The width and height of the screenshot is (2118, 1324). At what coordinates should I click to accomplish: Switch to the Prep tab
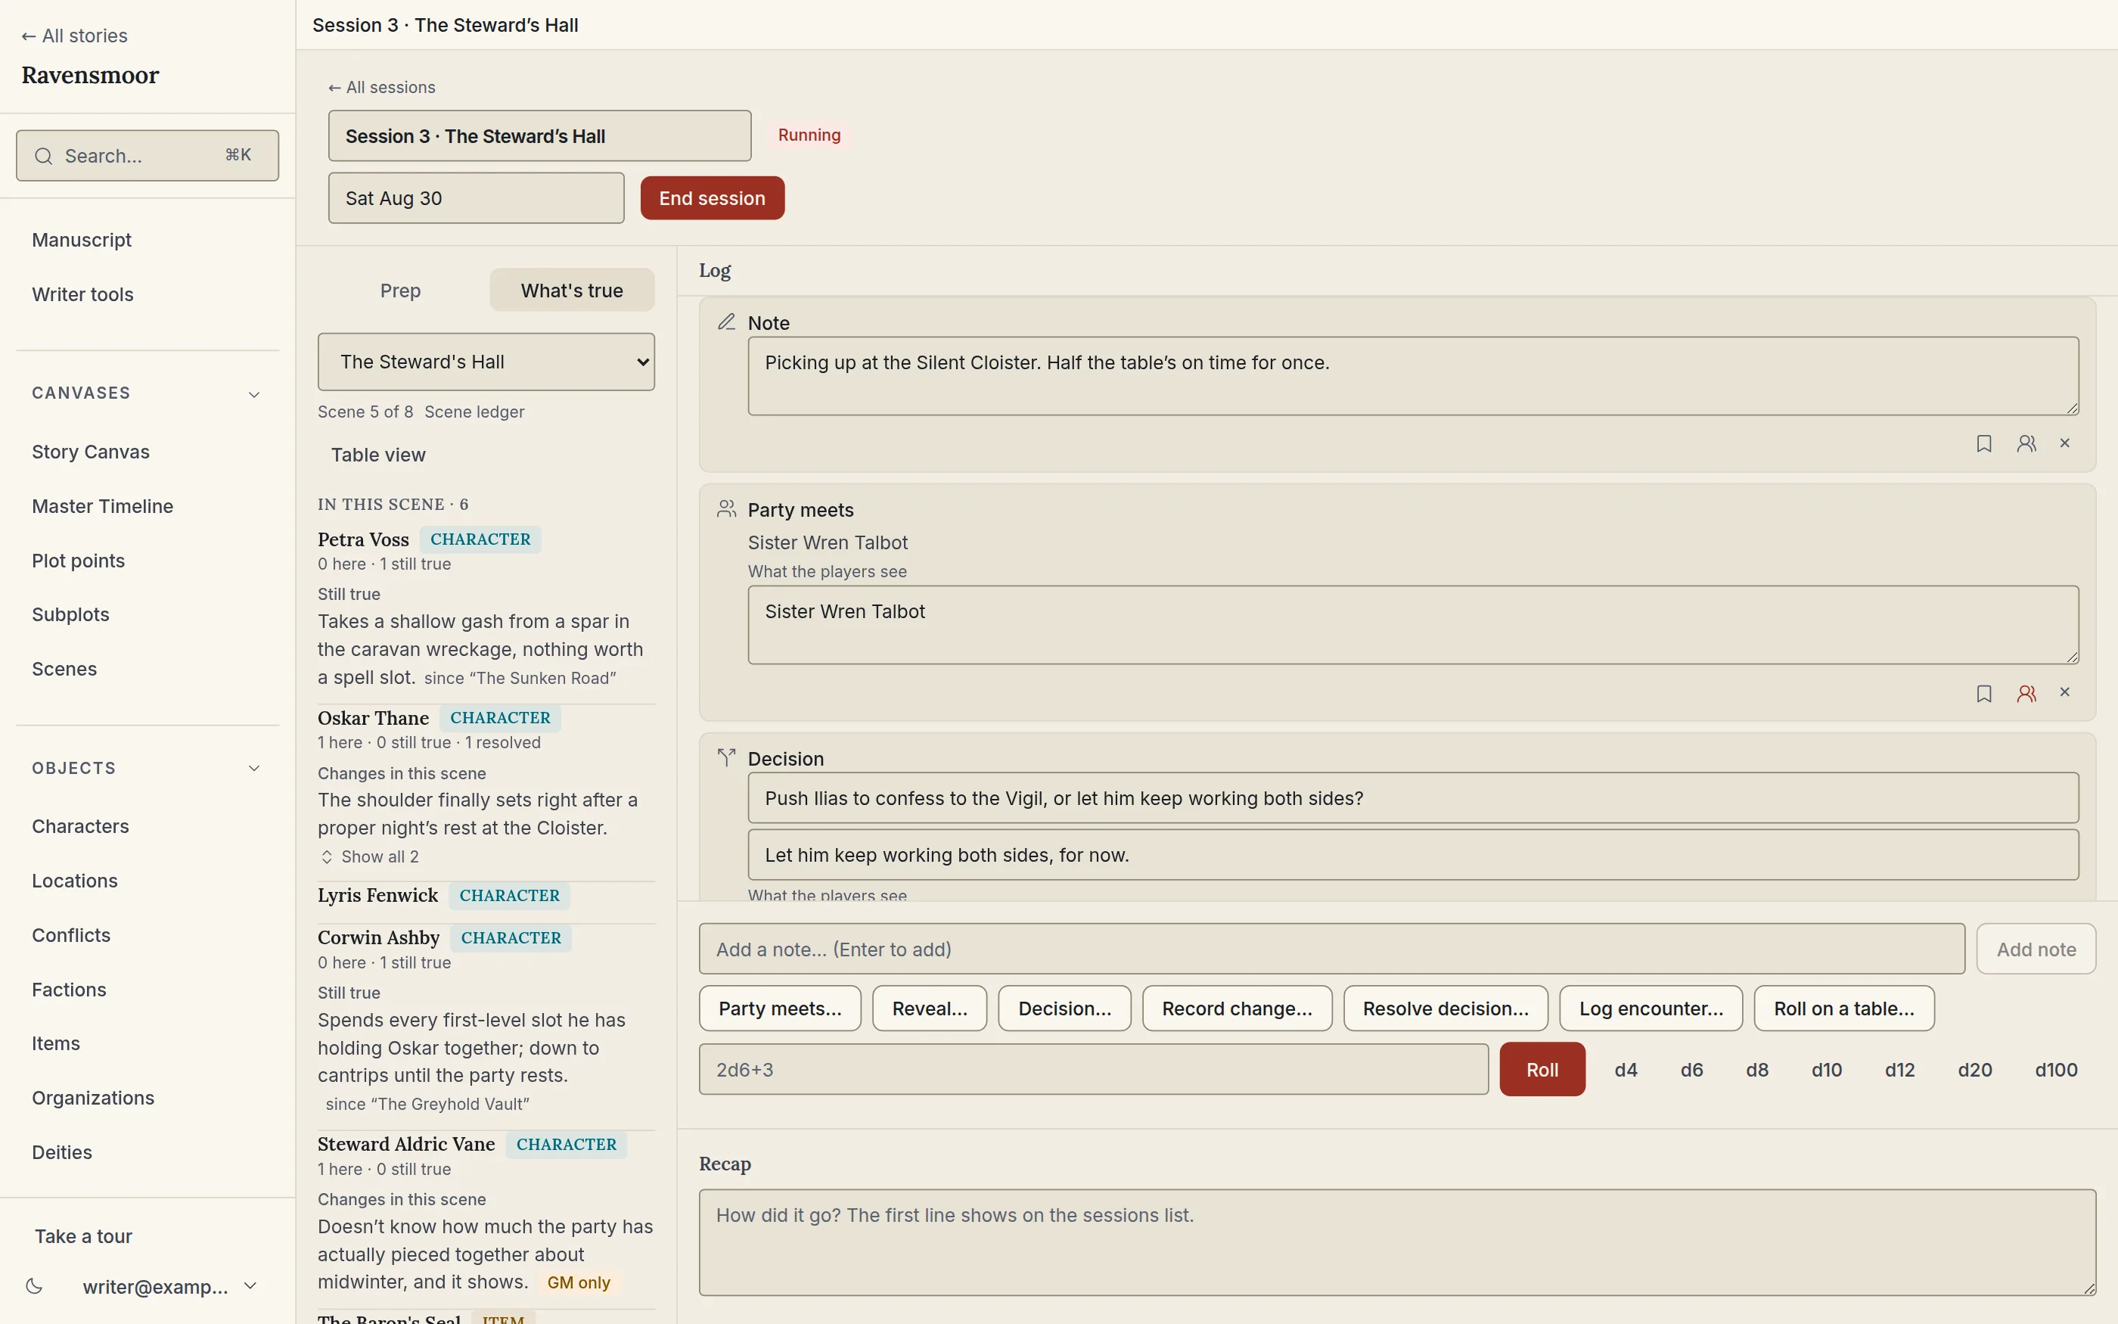point(400,290)
